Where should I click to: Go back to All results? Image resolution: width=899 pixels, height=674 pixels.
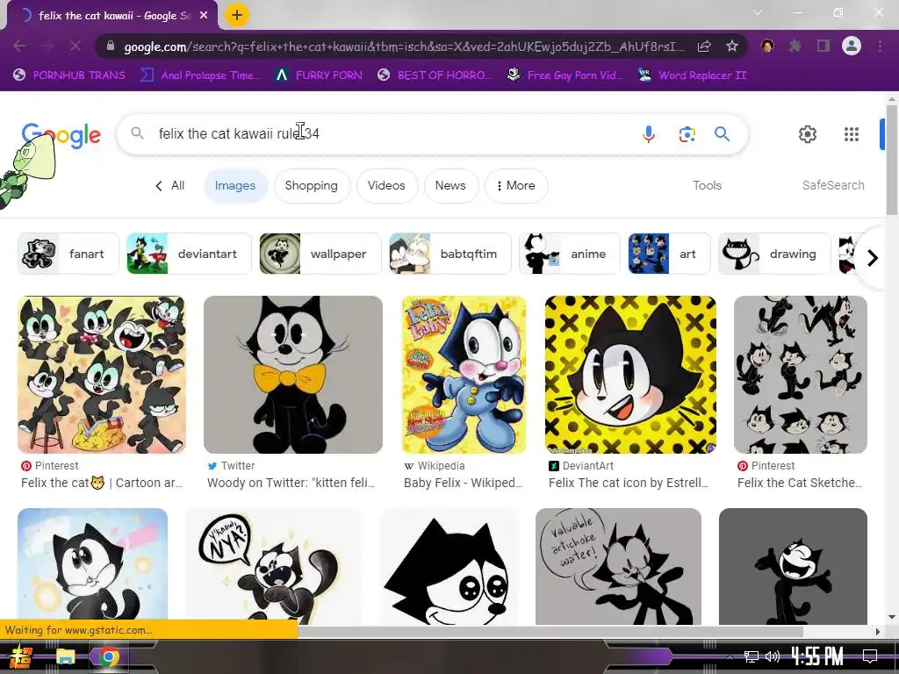click(x=169, y=186)
